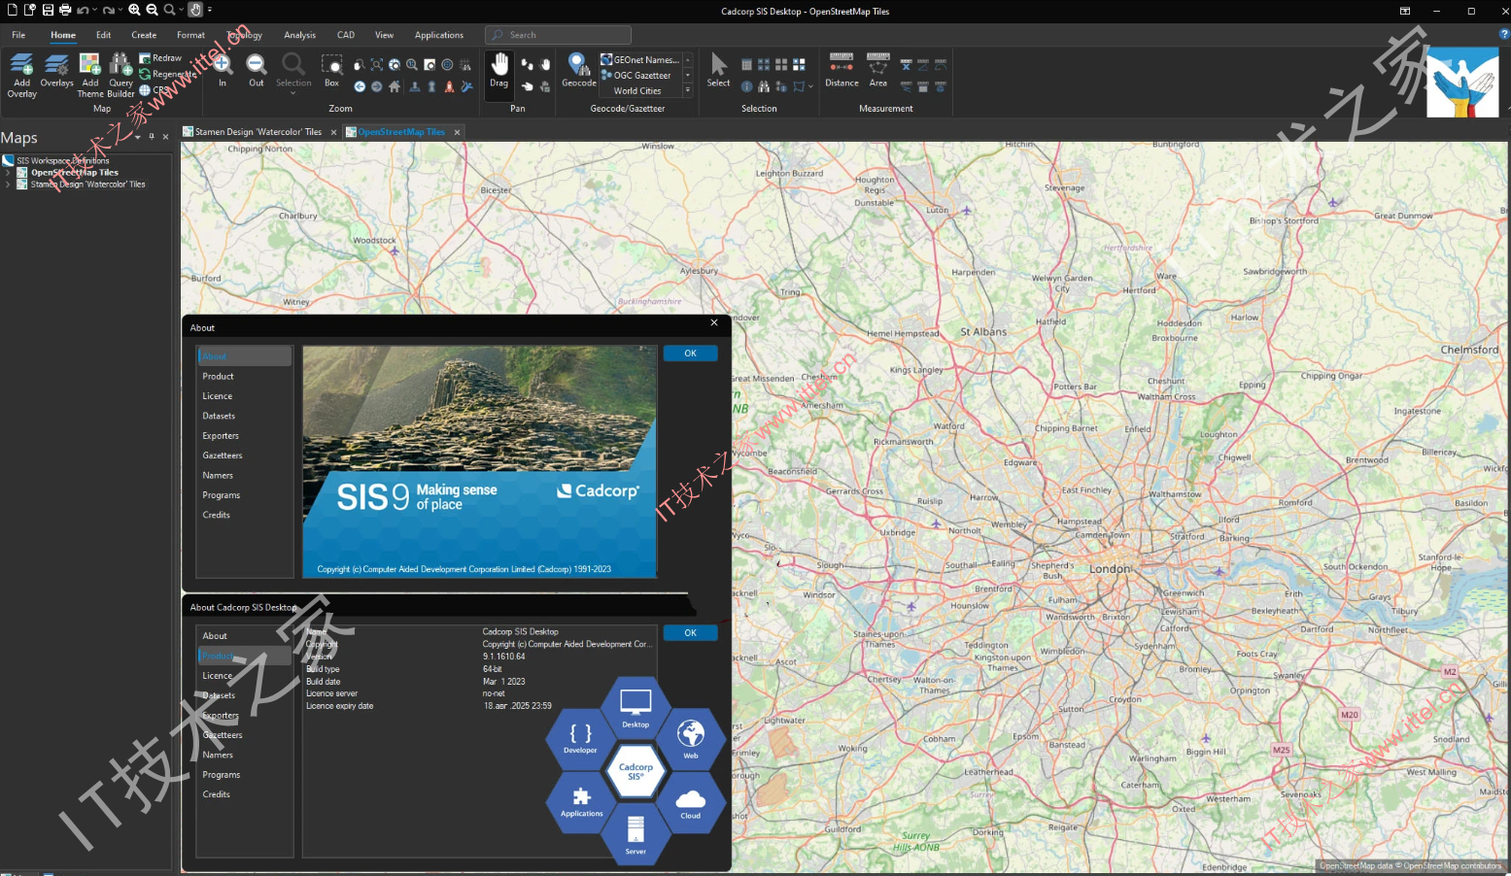The image size is (1511, 876).
Task: Click the Undo arrow icon
Action: pos(83,10)
